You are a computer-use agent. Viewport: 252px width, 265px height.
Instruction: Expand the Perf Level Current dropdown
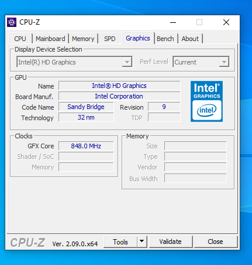[x=201, y=62]
